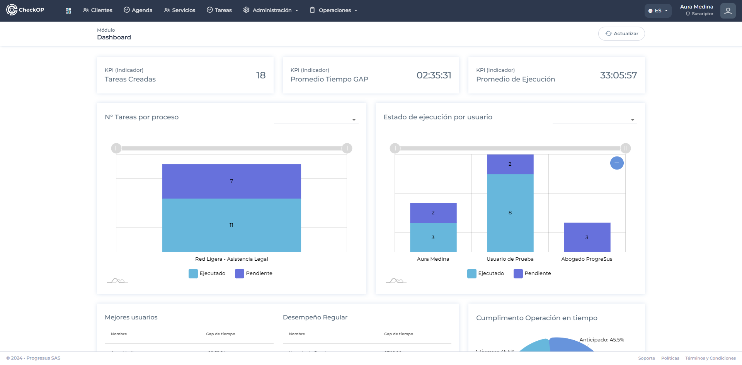Click Aura Medina's Ejecutado segment showing 3

point(433,238)
